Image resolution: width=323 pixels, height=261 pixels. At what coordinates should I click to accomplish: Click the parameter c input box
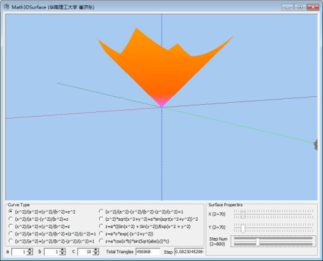[x=86, y=252]
